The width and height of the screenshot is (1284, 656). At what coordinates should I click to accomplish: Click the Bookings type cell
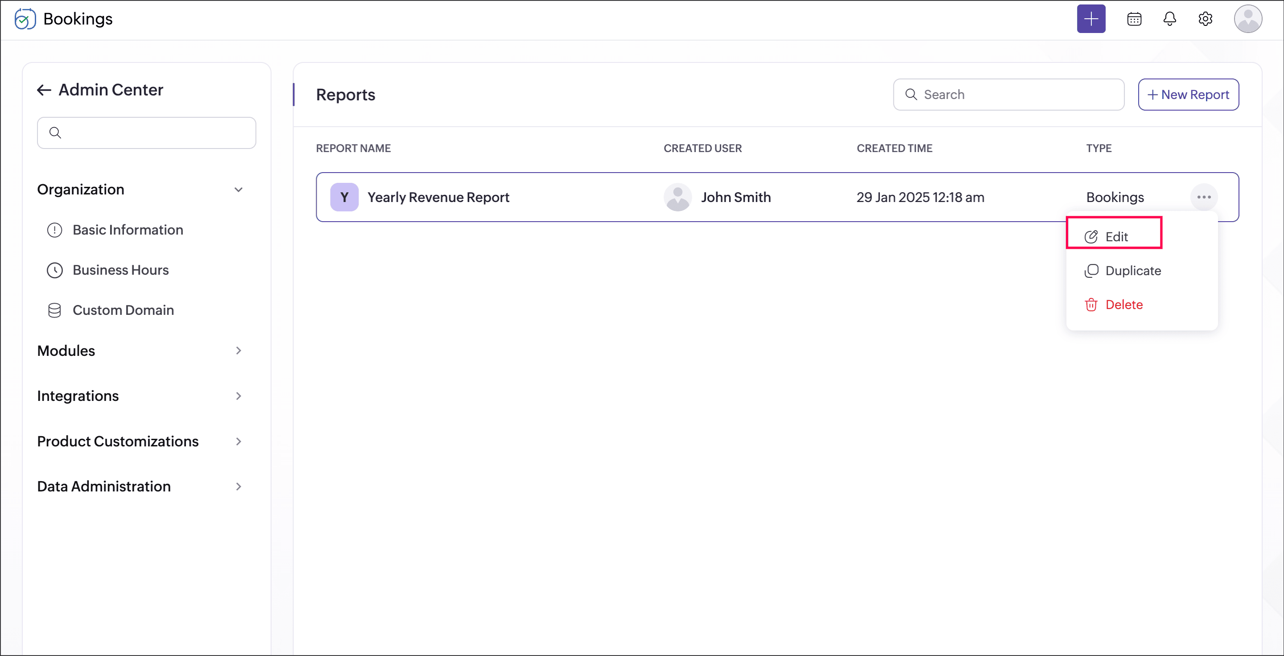[1115, 198]
